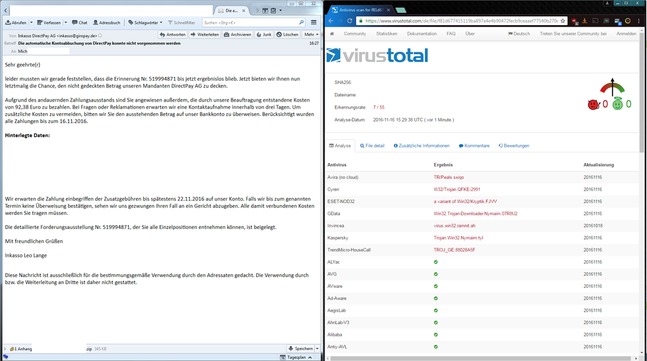Reload the VirusTotal page
This screenshot has height=361, width=647.
click(350, 21)
